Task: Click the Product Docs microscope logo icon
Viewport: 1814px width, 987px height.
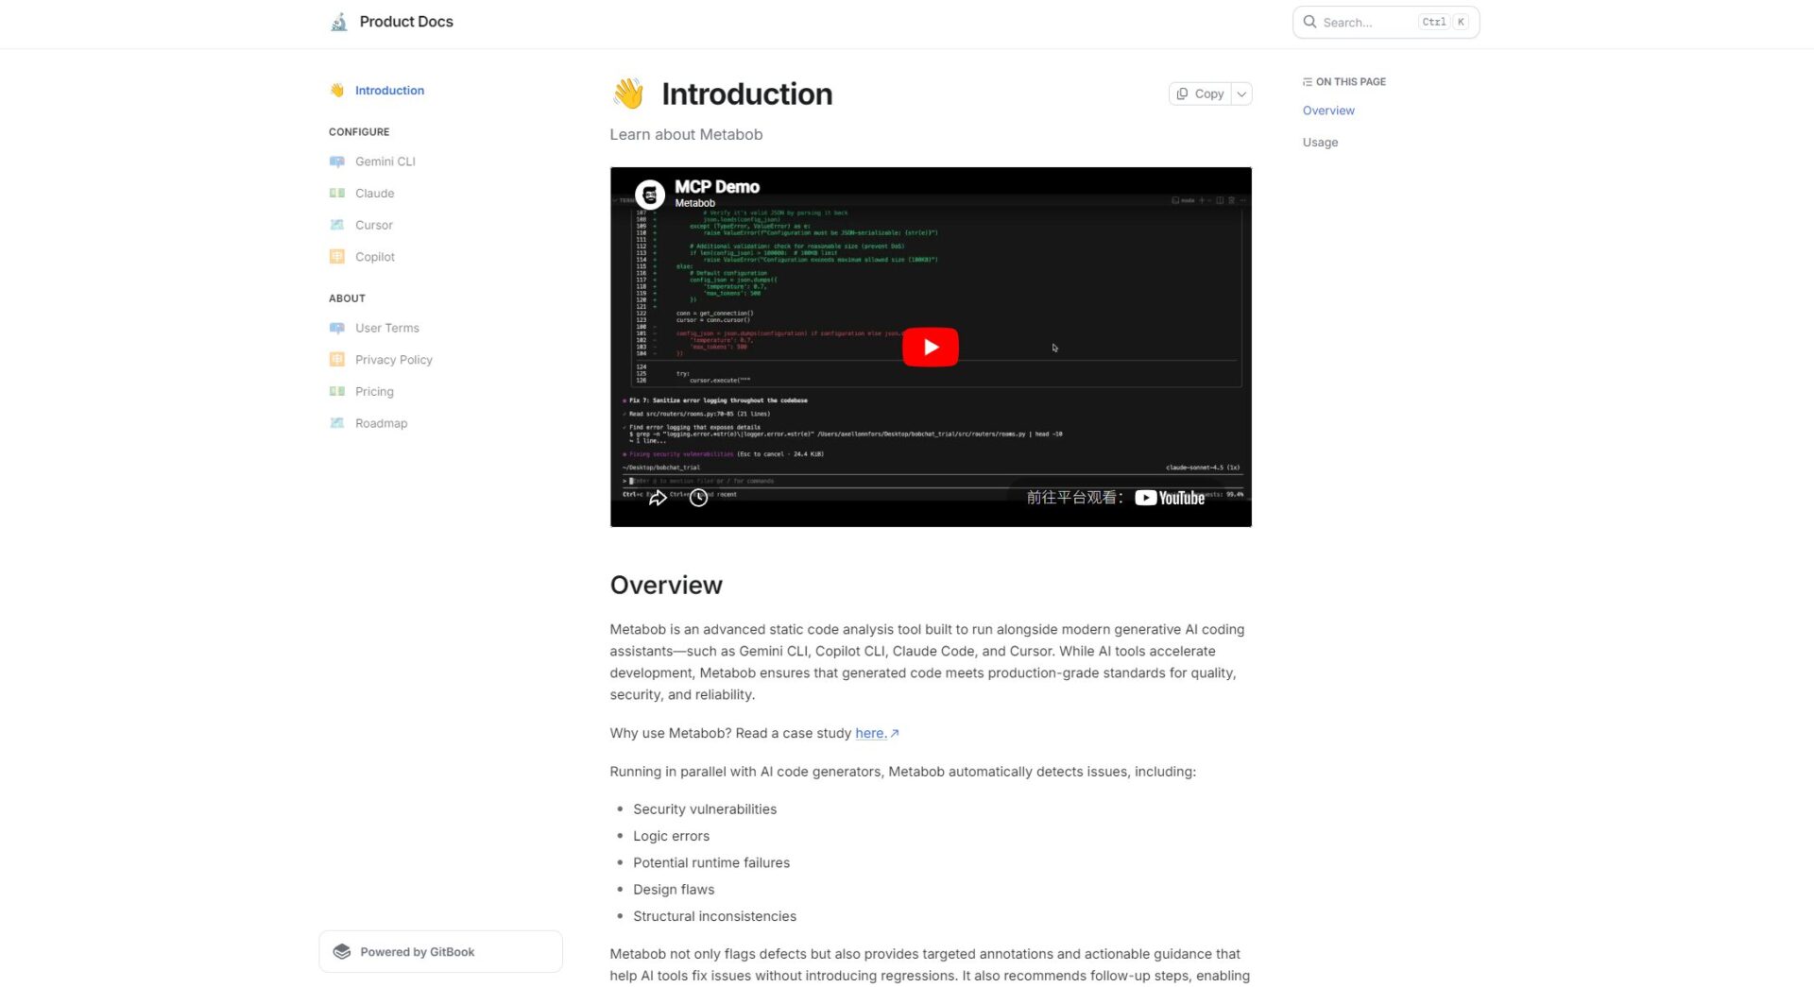Action: pyautogui.click(x=338, y=22)
